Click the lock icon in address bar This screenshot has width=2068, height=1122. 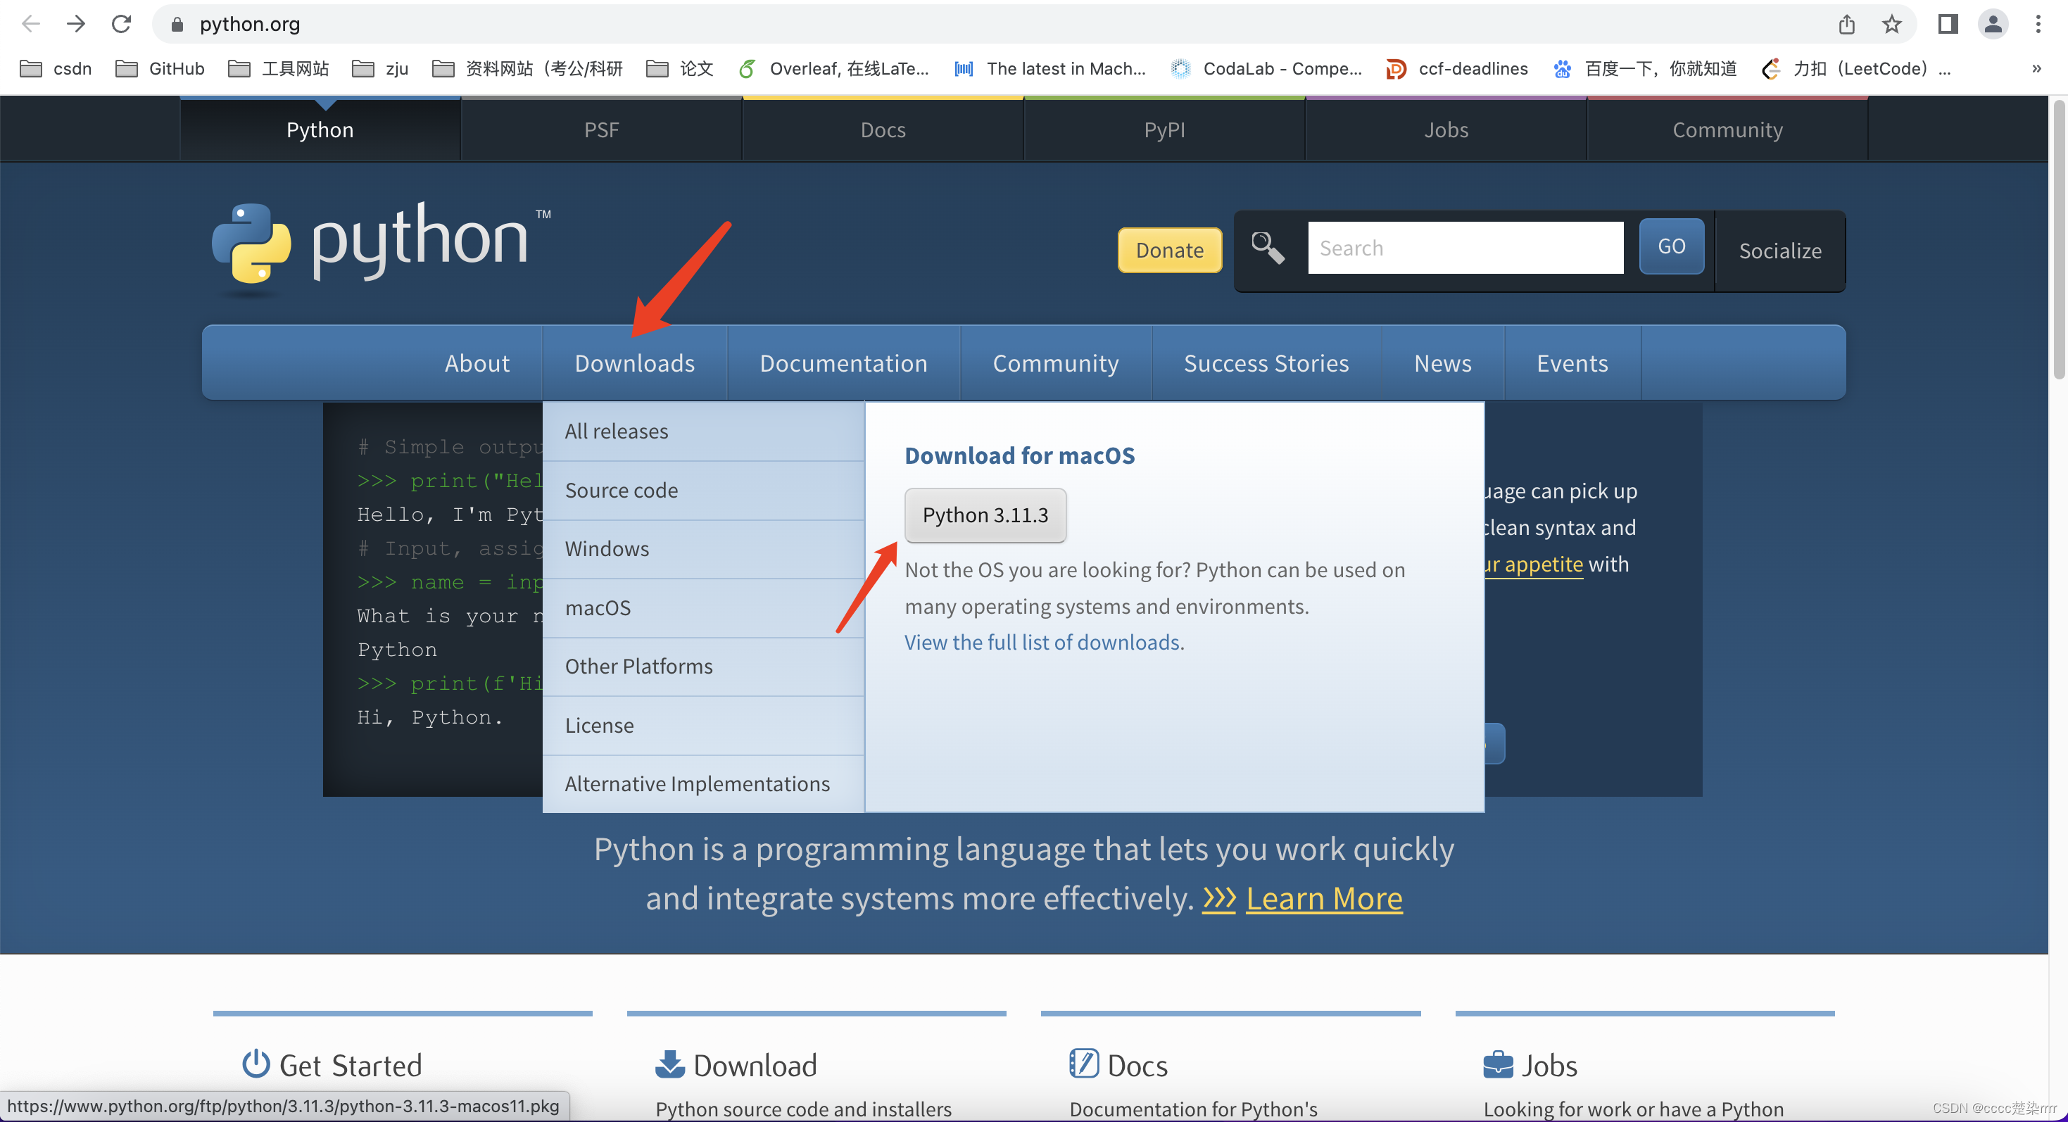click(x=177, y=25)
